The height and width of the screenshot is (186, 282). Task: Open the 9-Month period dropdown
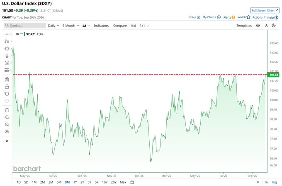click(70, 26)
